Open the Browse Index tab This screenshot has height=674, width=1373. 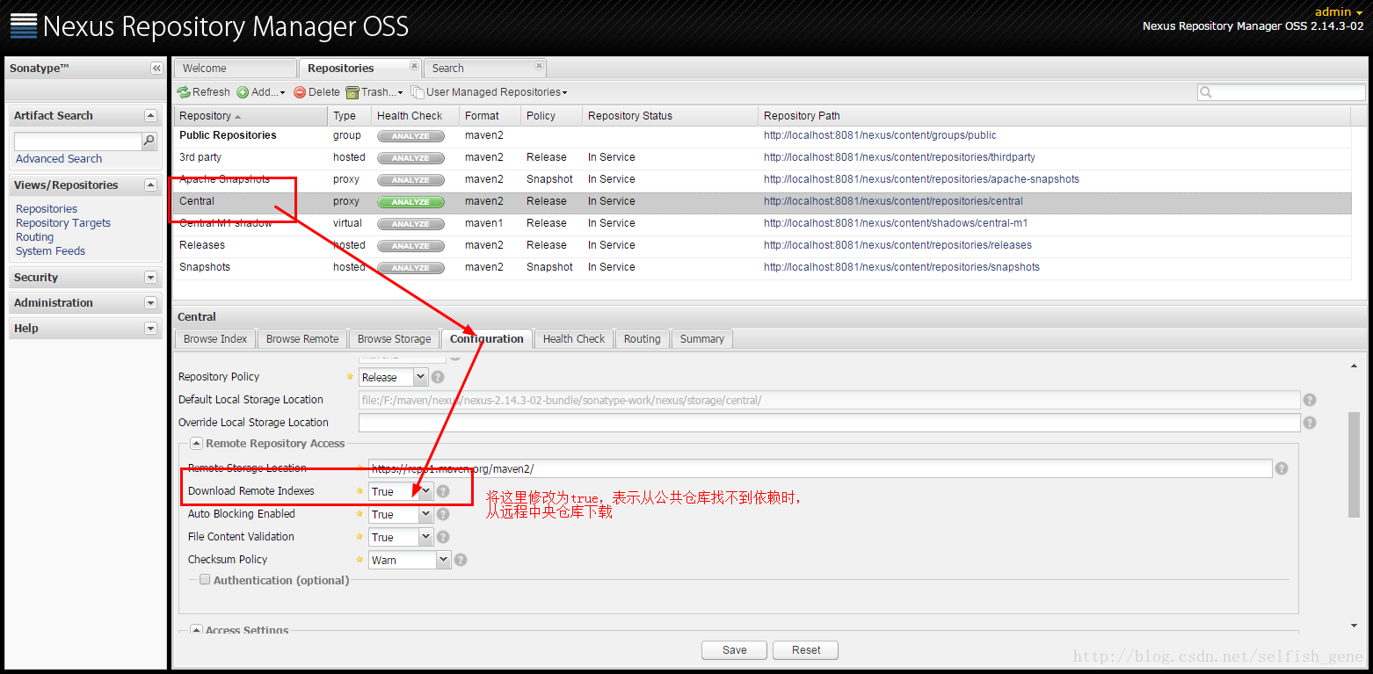[215, 339]
